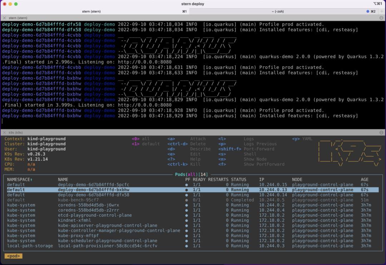
Task: Click IP 10.244.0.13 in selected row
Action: tap(273, 190)
